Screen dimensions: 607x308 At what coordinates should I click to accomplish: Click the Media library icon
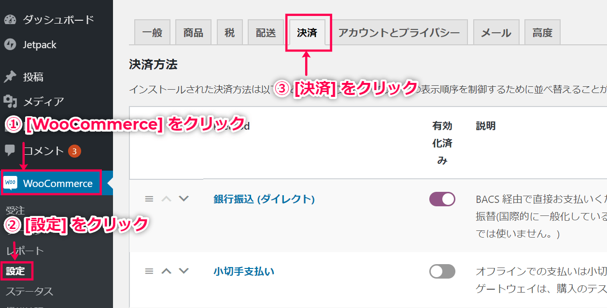(x=10, y=101)
